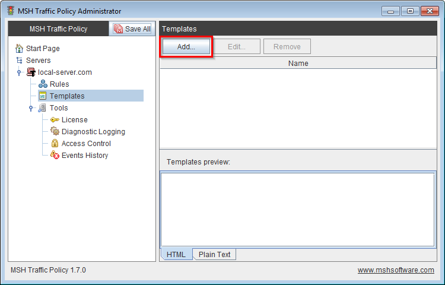This screenshot has width=445, height=285.
Task: Click the Events History warning icon
Action: click(x=55, y=155)
